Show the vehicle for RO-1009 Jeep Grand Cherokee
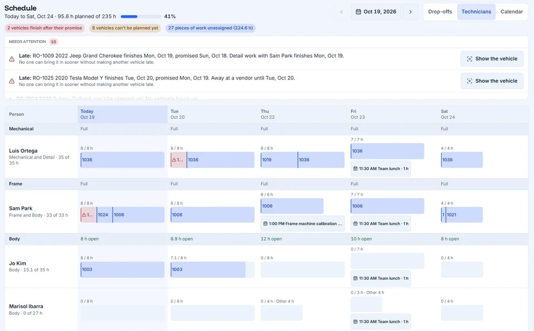 (x=492, y=58)
